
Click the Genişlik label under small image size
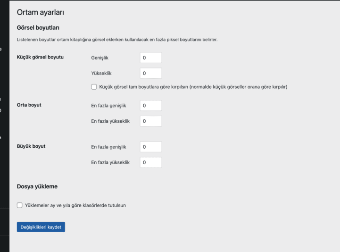tap(100, 58)
